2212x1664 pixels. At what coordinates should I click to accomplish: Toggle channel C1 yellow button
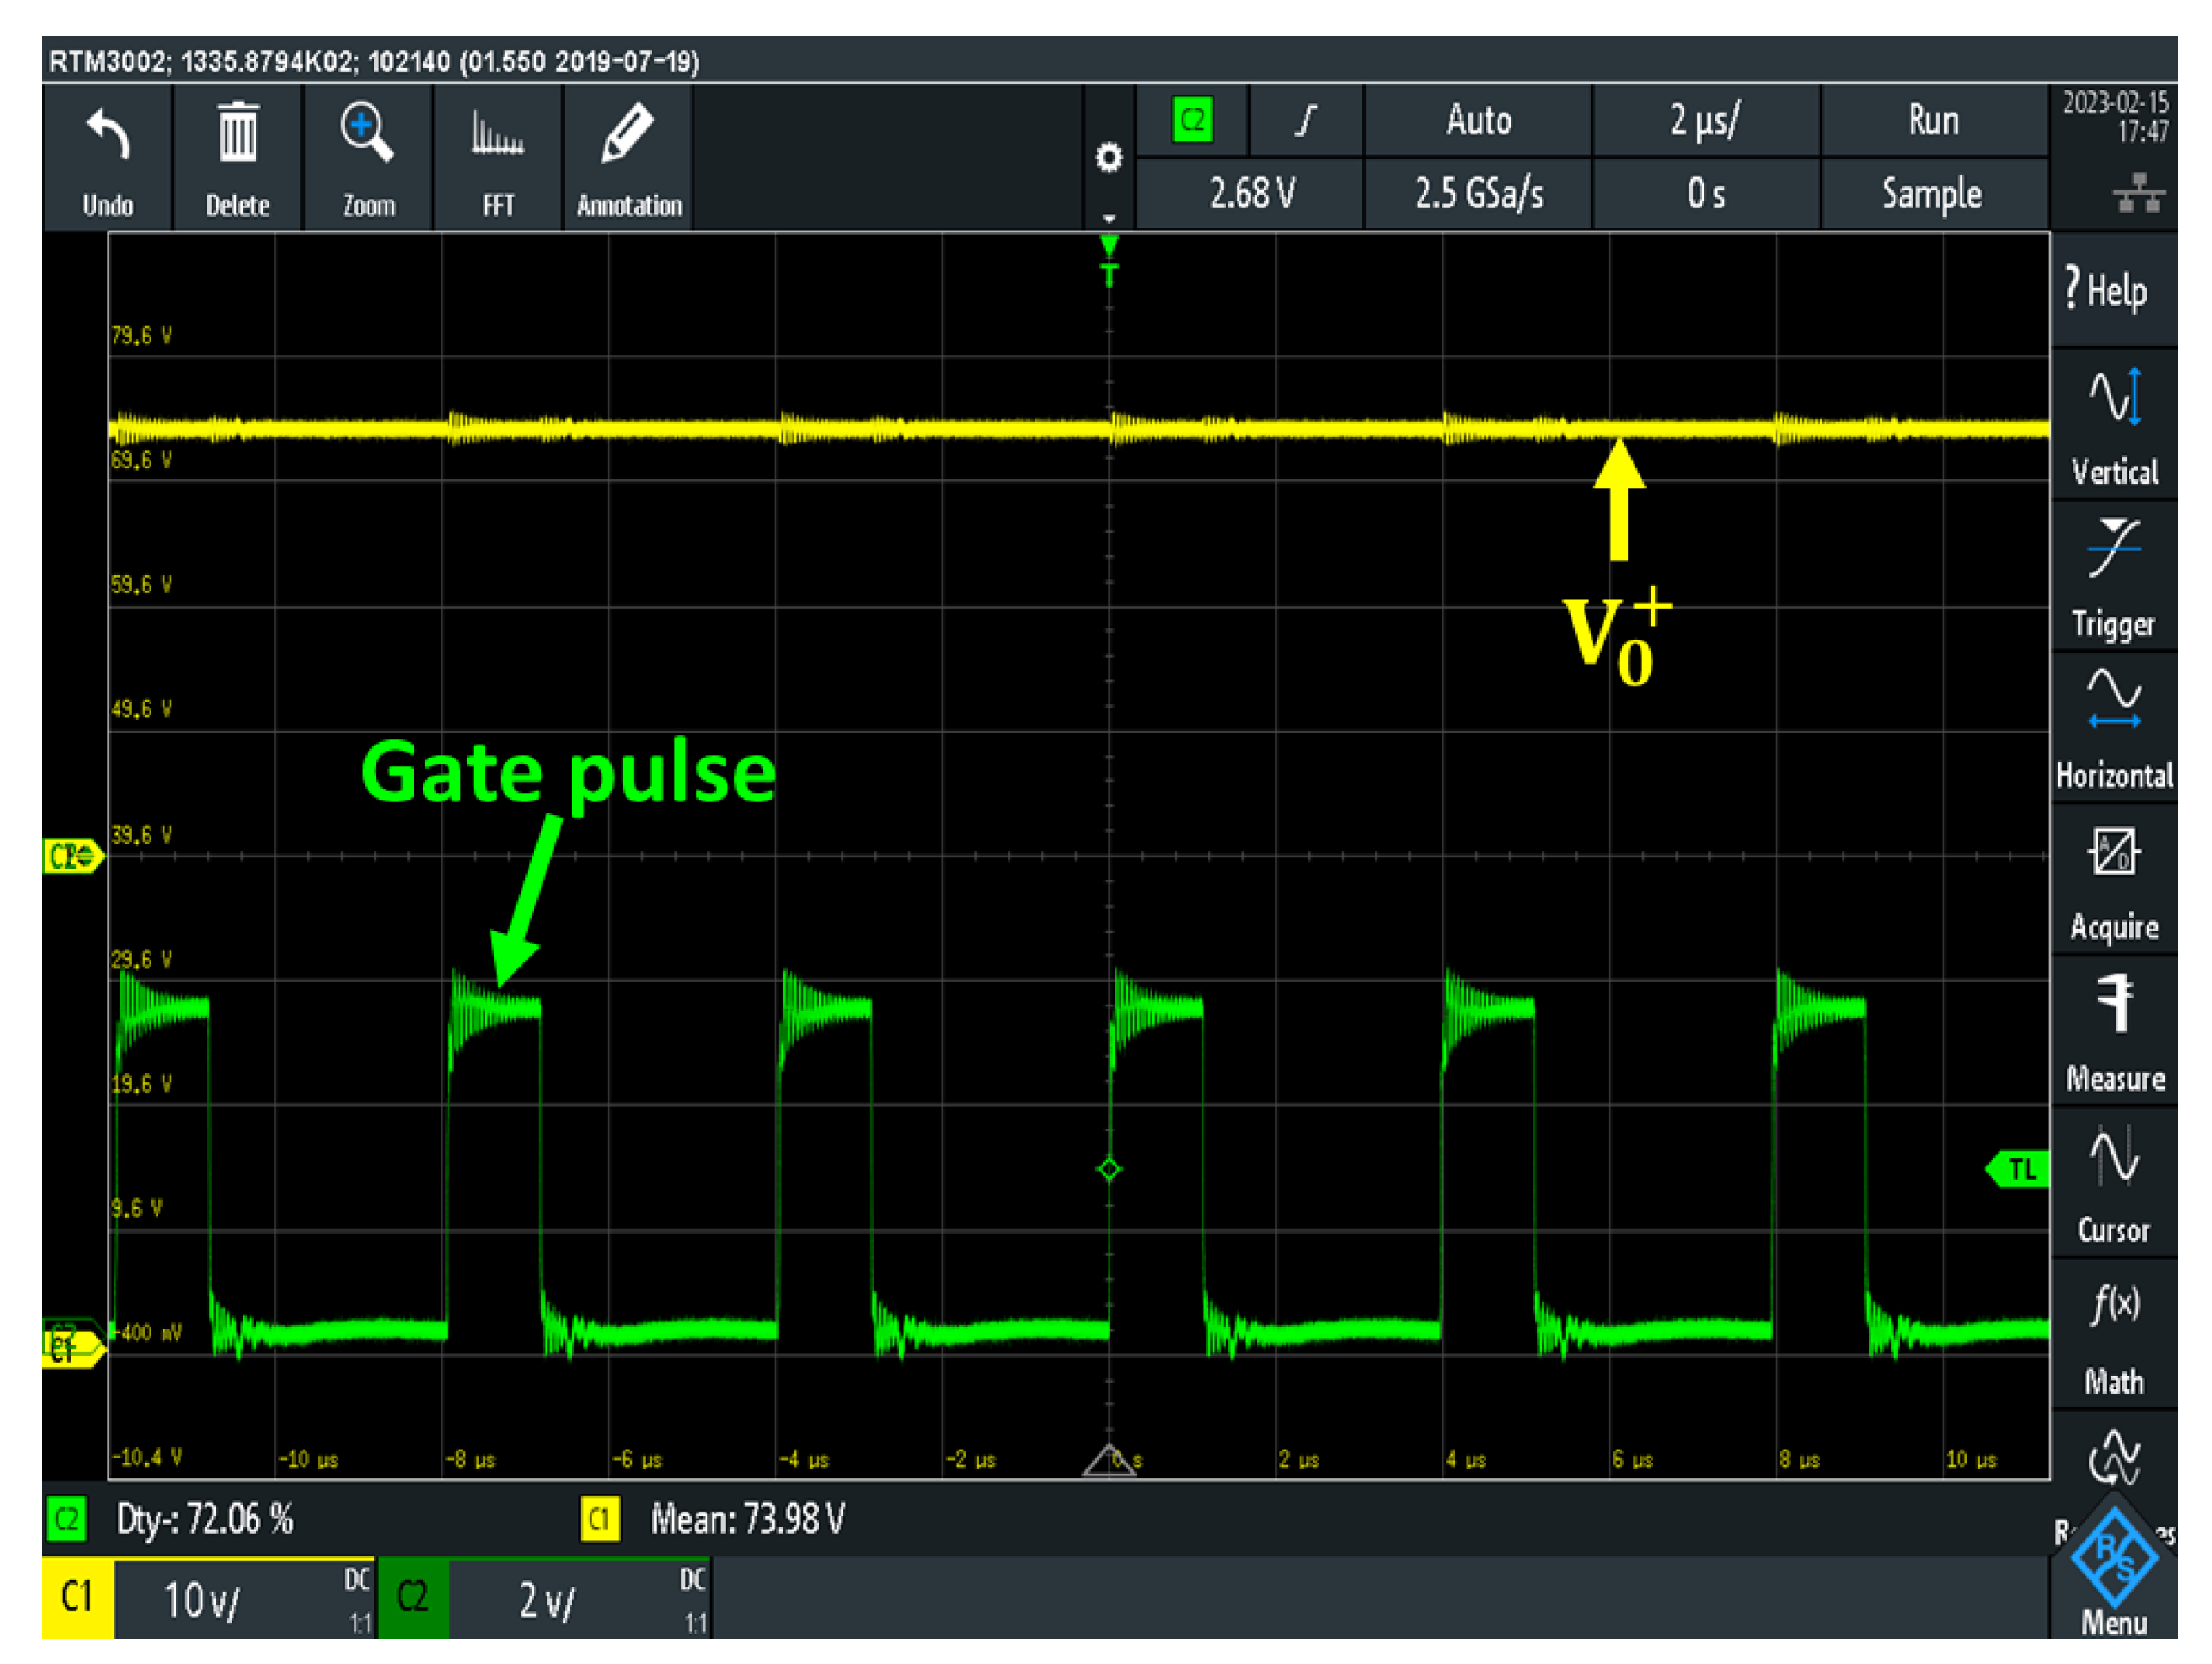(77, 1597)
